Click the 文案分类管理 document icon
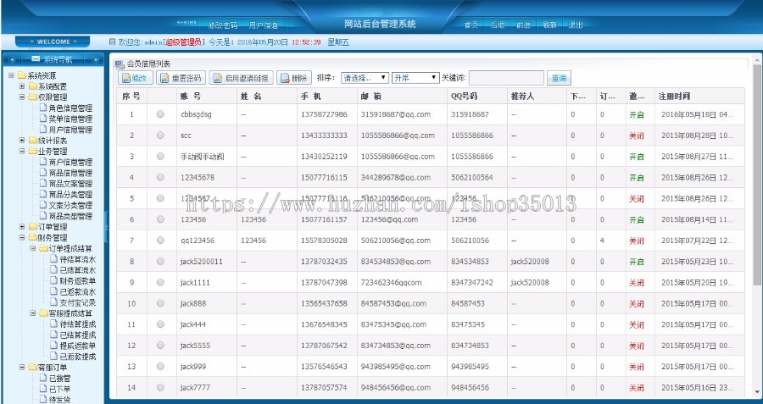 43,205
